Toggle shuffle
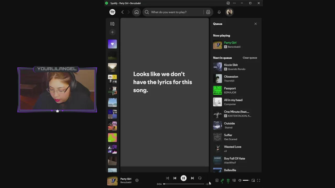 point(167,178)
